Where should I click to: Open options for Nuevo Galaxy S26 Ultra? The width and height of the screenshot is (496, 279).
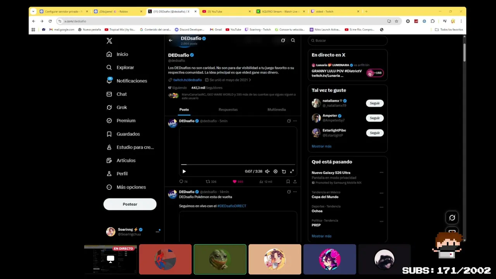point(381,172)
